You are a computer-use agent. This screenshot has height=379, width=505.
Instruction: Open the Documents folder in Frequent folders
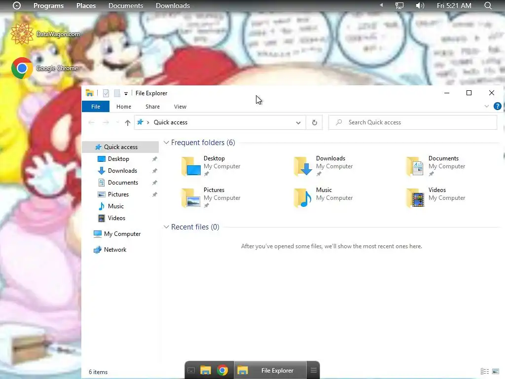point(436,166)
